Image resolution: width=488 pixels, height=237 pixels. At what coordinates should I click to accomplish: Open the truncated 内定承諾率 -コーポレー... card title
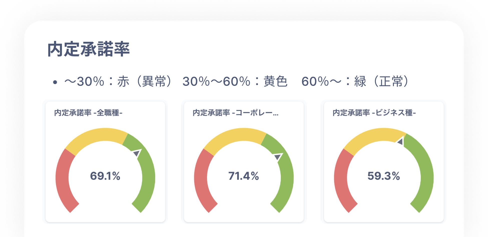(235, 113)
